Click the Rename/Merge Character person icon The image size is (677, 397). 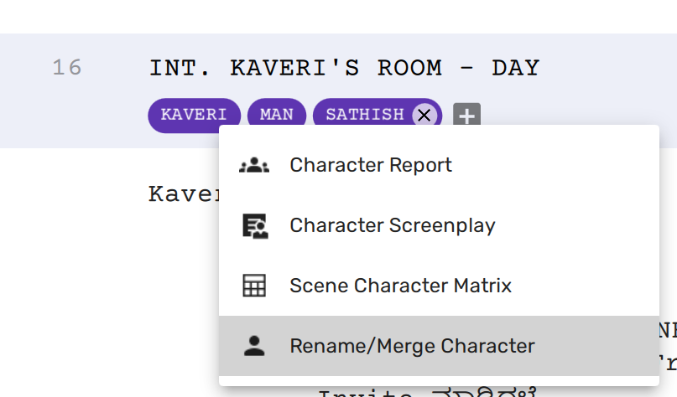click(253, 346)
